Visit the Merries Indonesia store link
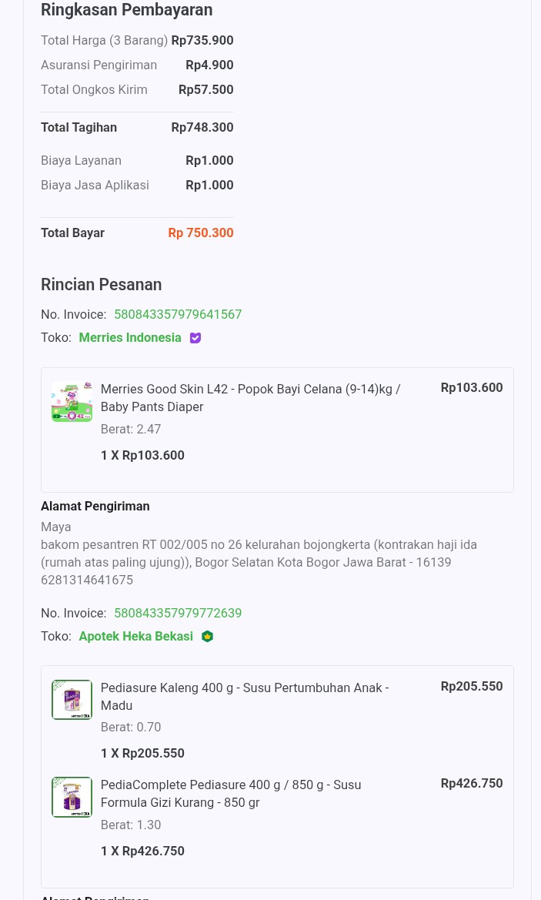 tap(130, 337)
